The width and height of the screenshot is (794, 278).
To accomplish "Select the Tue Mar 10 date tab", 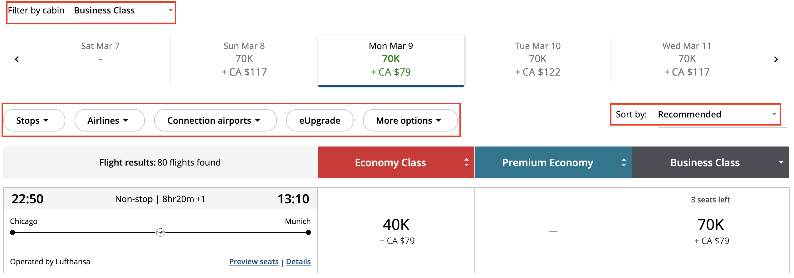I will pyautogui.click(x=537, y=59).
